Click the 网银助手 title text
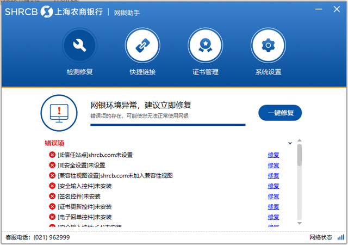This screenshot has height=245, width=348. coord(127,13)
